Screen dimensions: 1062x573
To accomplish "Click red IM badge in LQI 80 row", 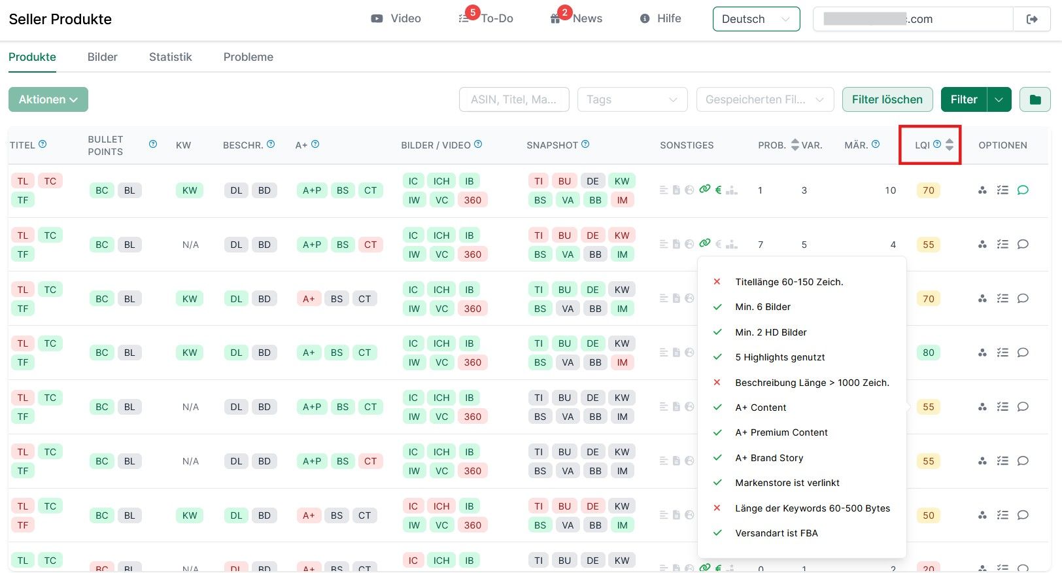I will [x=623, y=362].
